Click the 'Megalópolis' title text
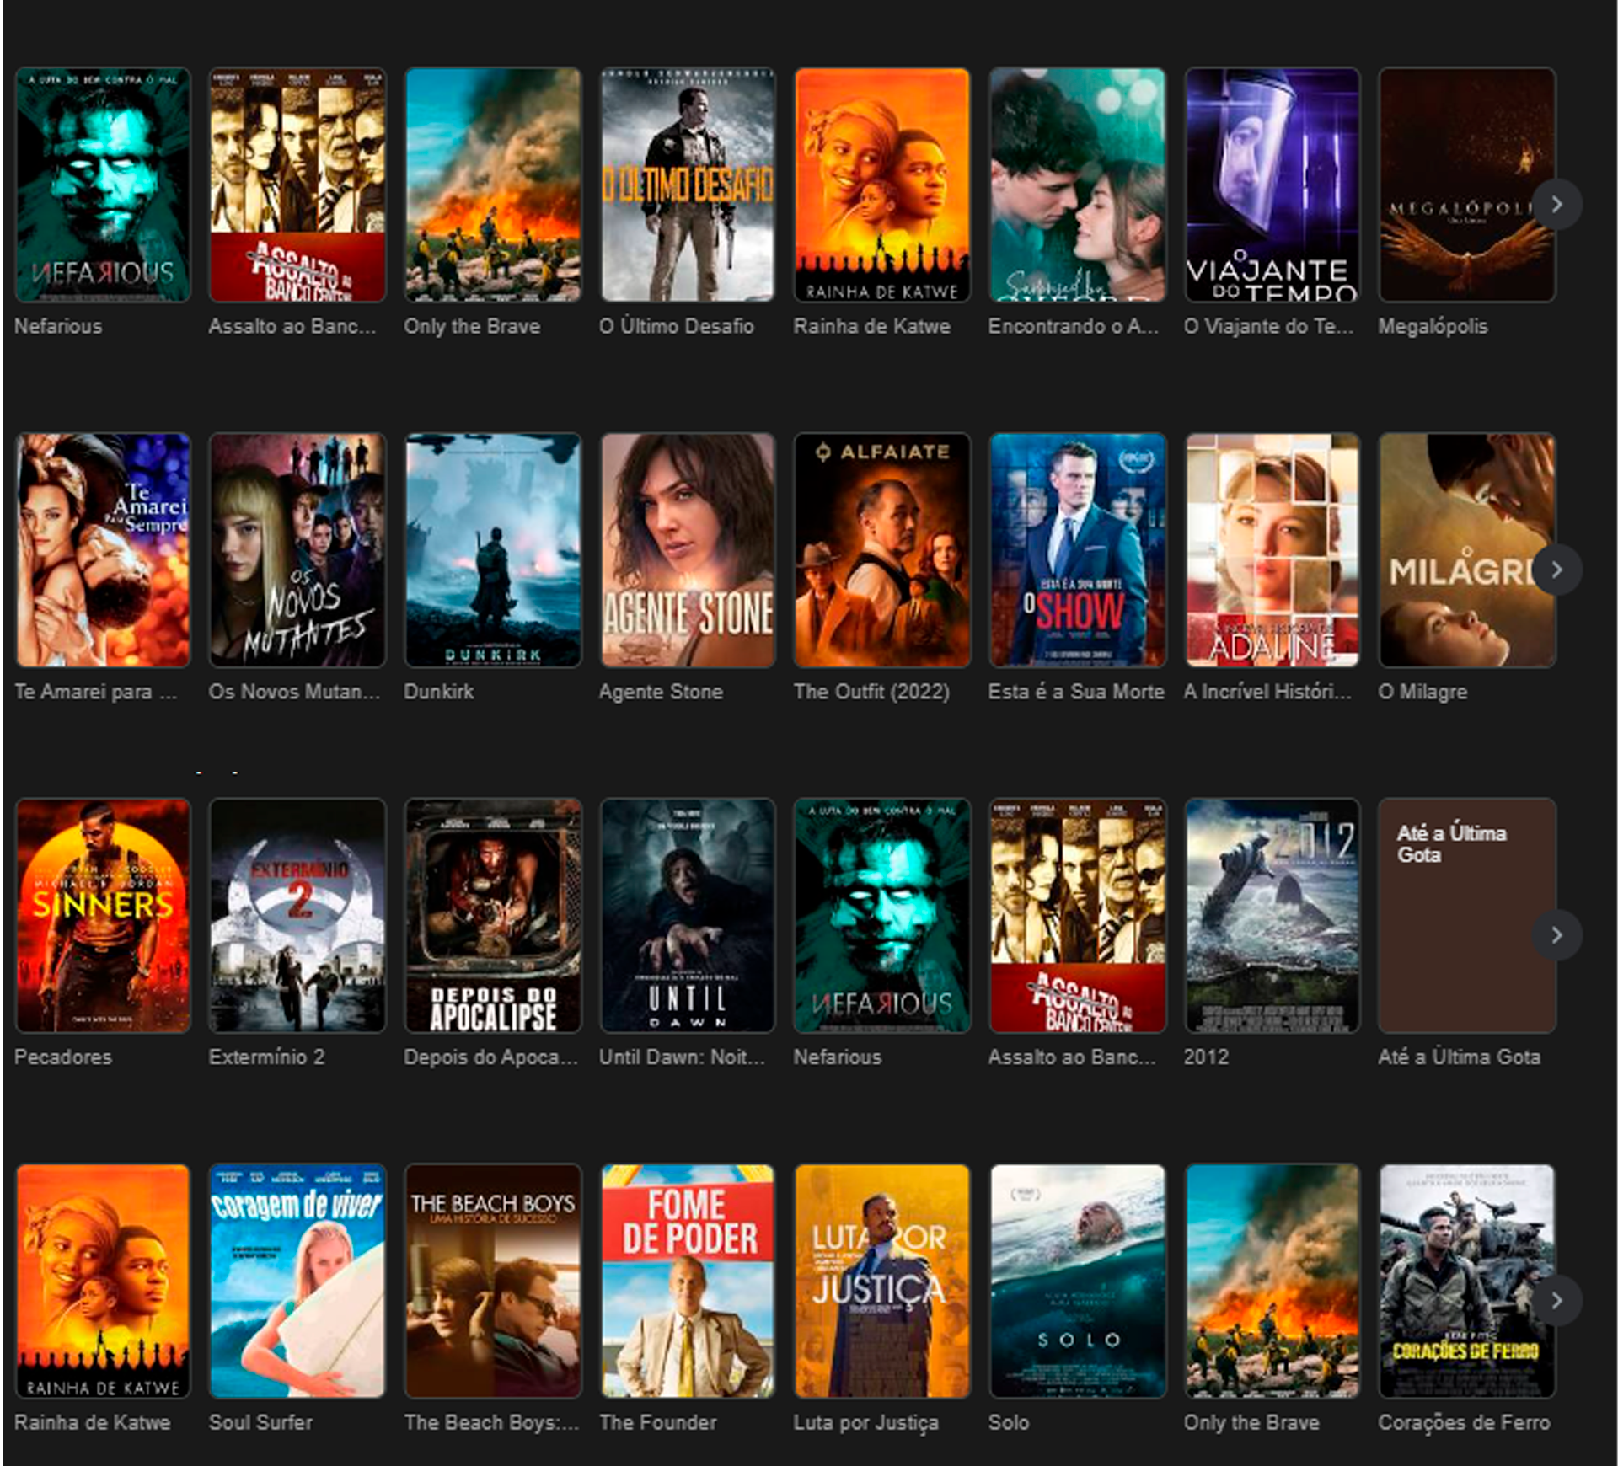 click(x=1433, y=327)
